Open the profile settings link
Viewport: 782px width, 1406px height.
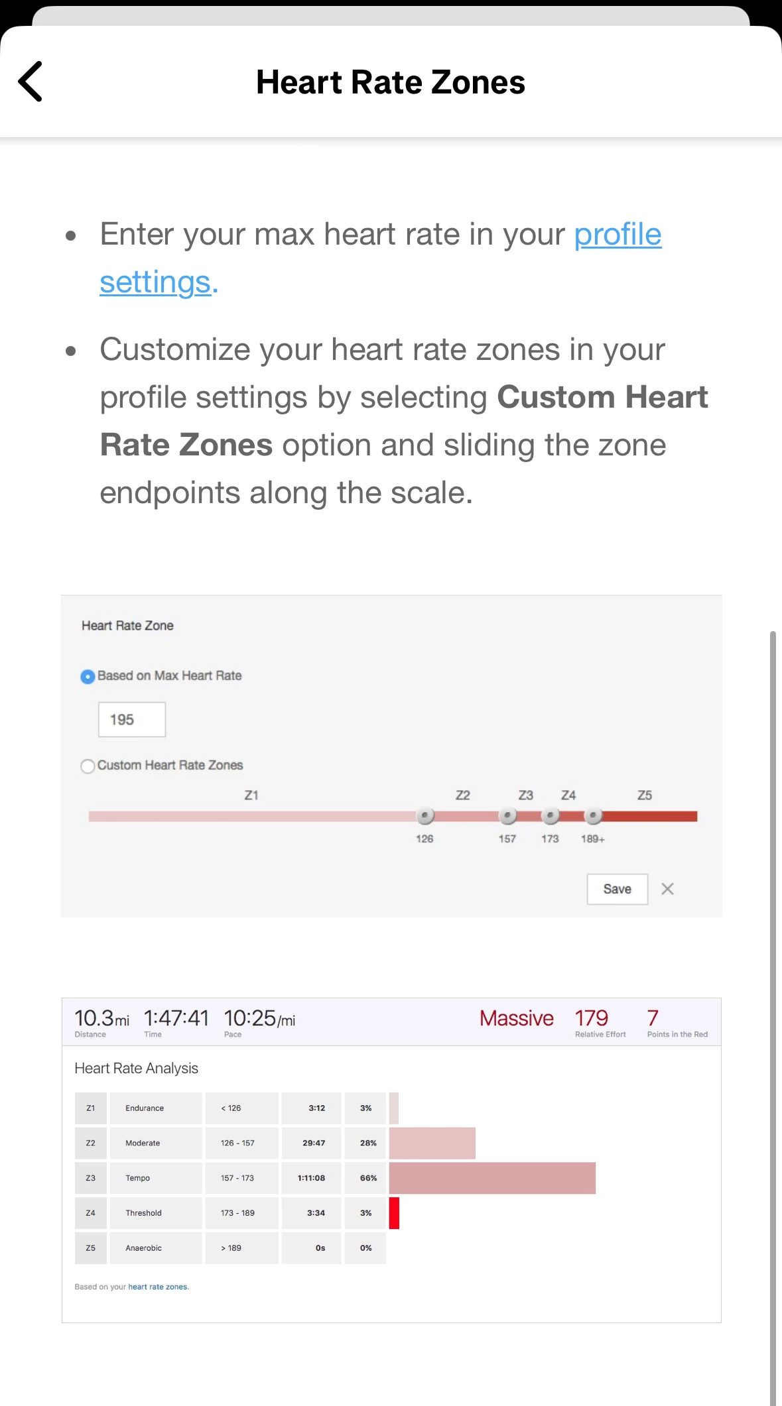pos(381,258)
